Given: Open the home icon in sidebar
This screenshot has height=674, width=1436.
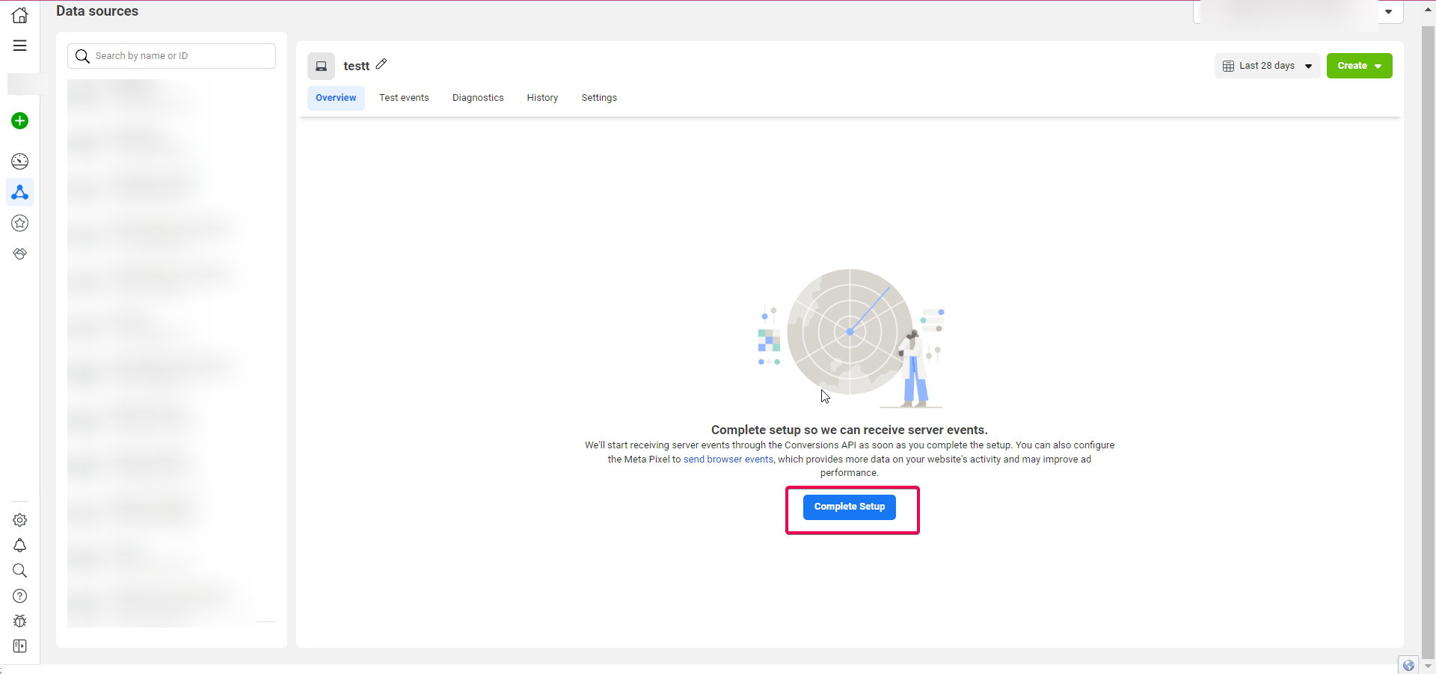Looking at the screenshot, I should [x=20, y=15].
